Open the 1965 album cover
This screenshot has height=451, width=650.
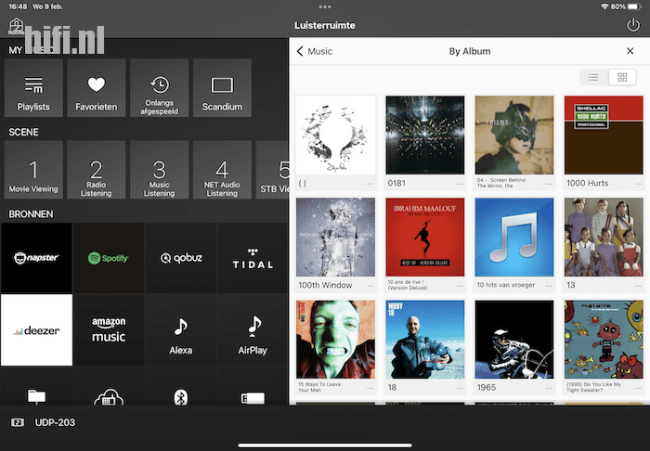pos(514,340)
